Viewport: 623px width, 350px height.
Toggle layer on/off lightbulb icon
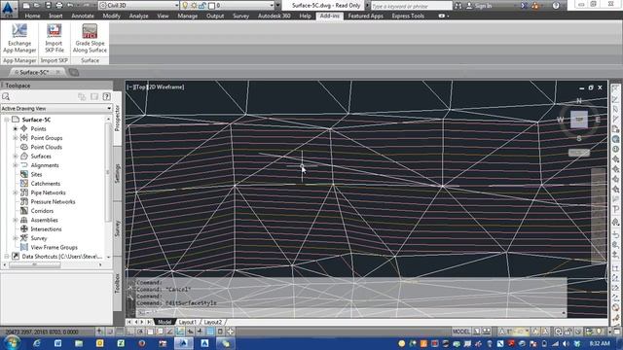[185, 6]
